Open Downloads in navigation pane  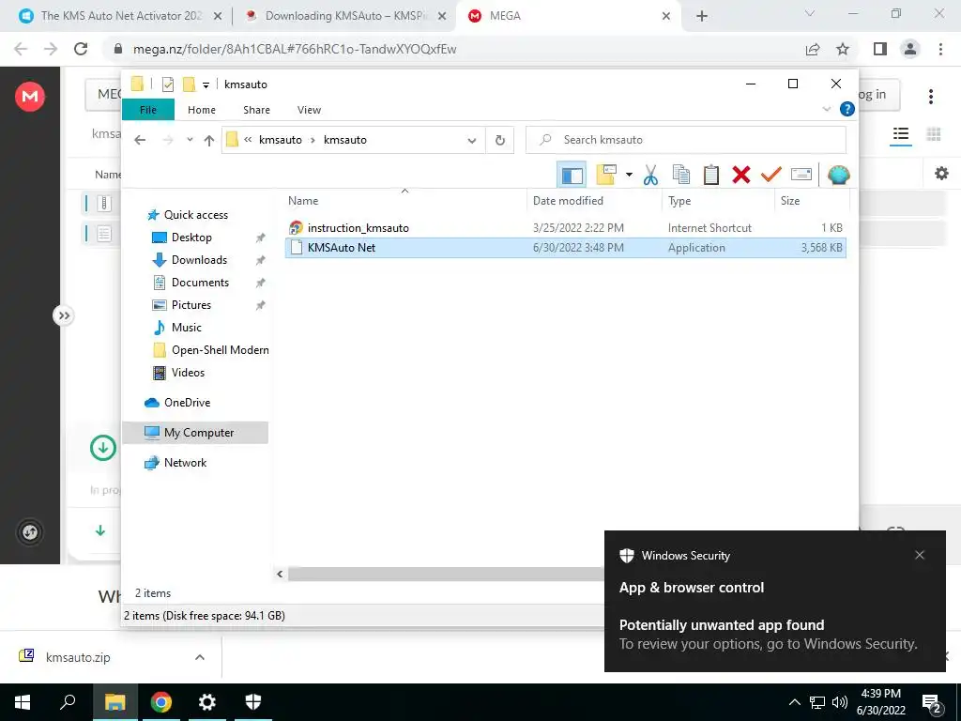tap(199, 260)
